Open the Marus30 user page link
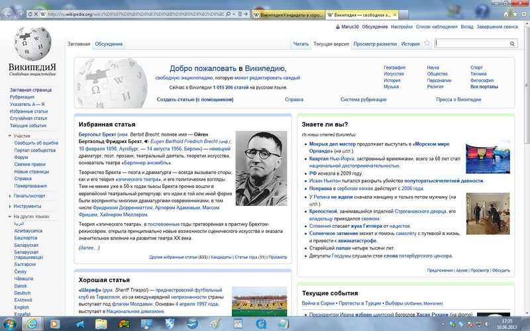This screenshot has width=530, height=331. pos(350,26)
